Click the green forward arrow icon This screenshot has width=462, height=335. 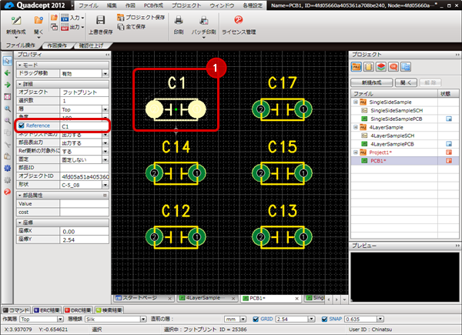(x=7, y=85)
